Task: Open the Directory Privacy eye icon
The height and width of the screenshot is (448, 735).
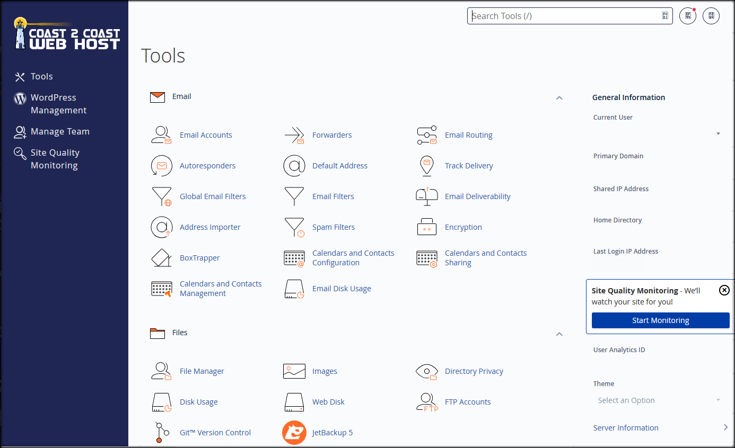Action: click(x=426, y=371)
